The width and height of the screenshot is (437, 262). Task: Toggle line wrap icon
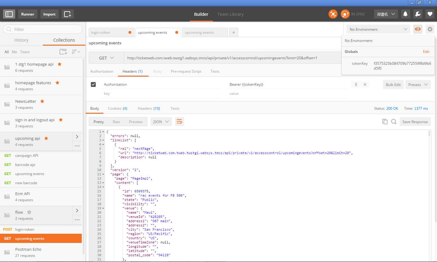(x=180, y=122)
